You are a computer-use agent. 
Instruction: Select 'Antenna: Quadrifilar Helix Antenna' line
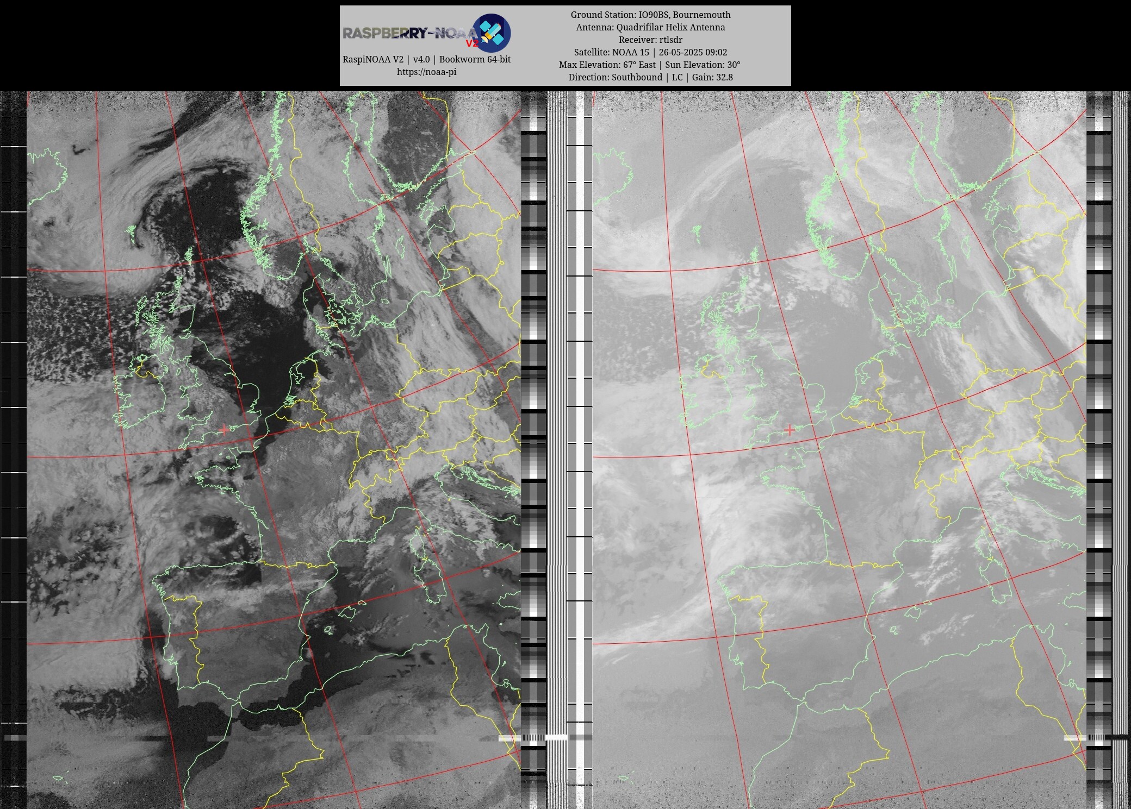650,27
